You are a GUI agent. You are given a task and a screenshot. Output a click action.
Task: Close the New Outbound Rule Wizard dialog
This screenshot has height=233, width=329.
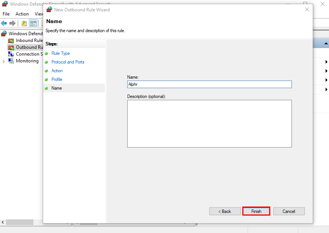307,10
